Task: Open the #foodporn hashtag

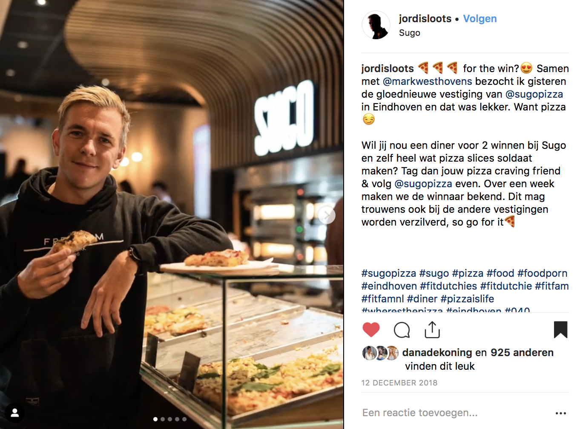Action: coord(543,273)
